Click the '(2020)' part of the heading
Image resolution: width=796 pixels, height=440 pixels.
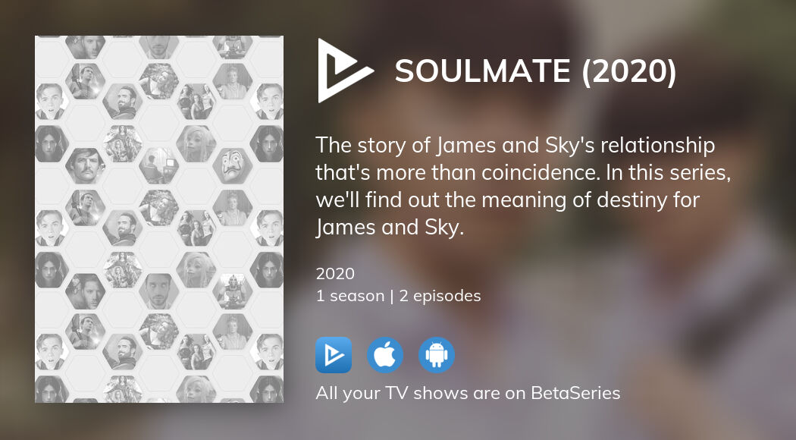tap(629, 71)
